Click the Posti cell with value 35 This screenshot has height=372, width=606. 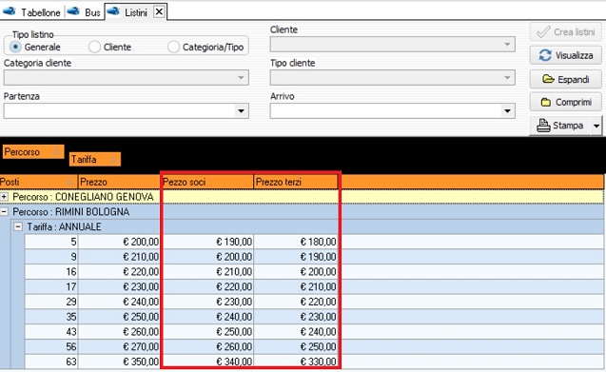51,317
